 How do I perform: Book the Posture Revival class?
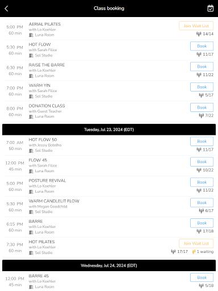click(202, 182)
